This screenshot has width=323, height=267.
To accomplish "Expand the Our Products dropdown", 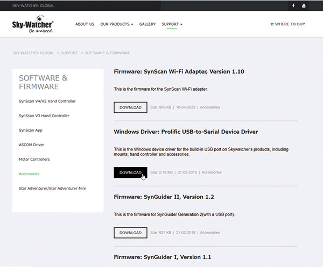I will [x=117, y=24].
